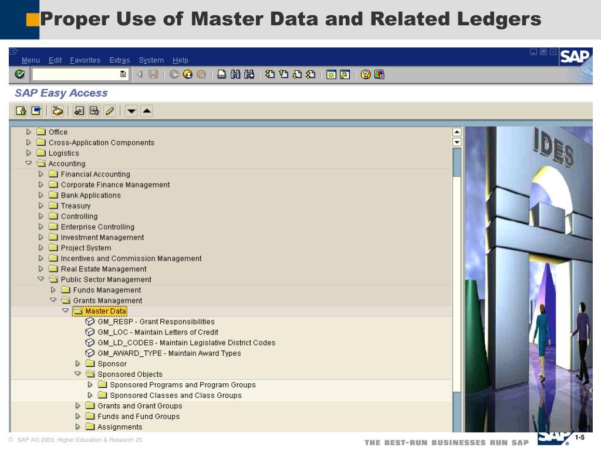This screenshot has width=601, height=450.
Task: Expand the Sponsor folder node
Action: click(77, 363)
